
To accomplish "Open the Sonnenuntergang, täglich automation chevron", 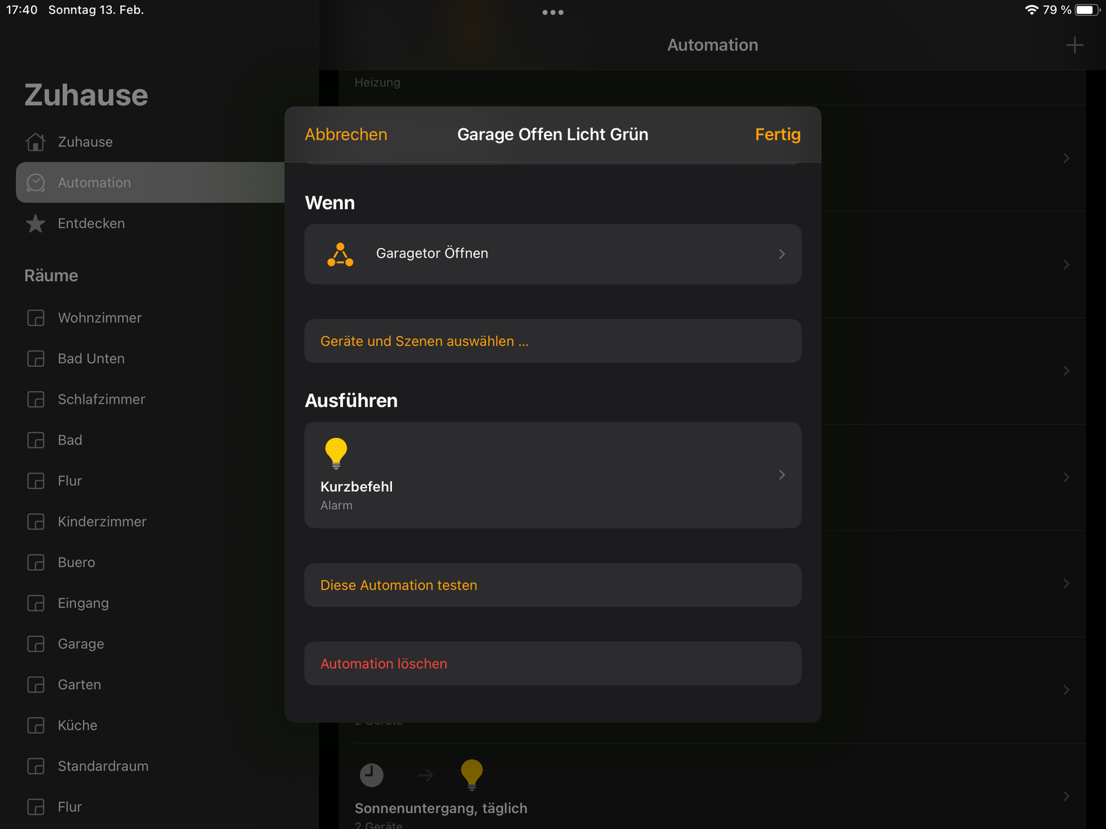I will coord(1066,796).
